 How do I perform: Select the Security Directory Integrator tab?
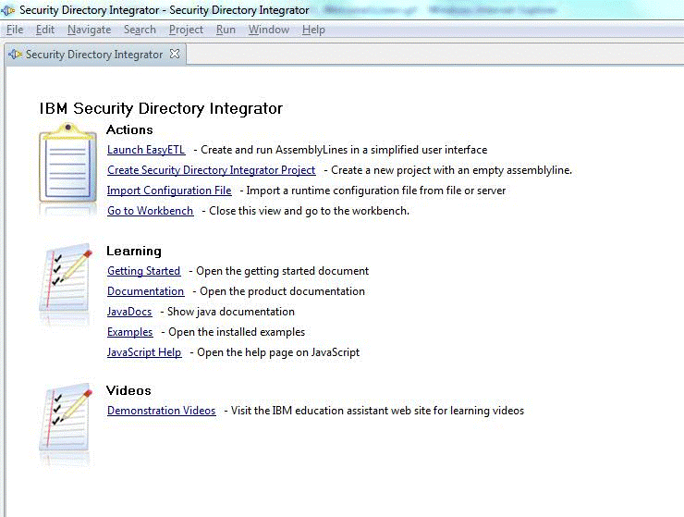tap(93, 55)
